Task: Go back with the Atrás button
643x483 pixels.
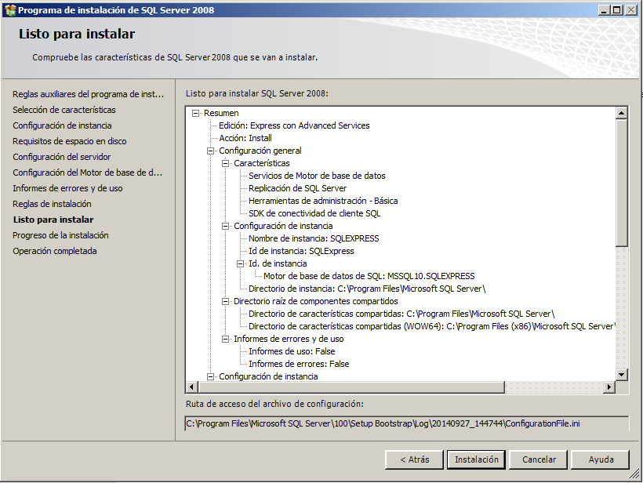Action: pyautogui.click(x=414, y=459)
